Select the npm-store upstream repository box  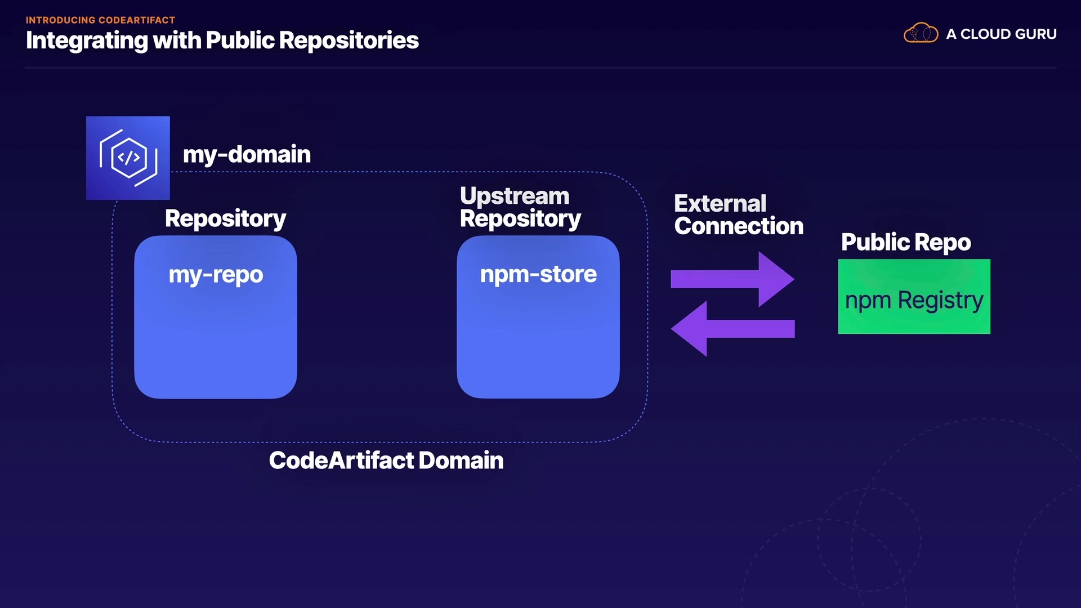[538, 338]
